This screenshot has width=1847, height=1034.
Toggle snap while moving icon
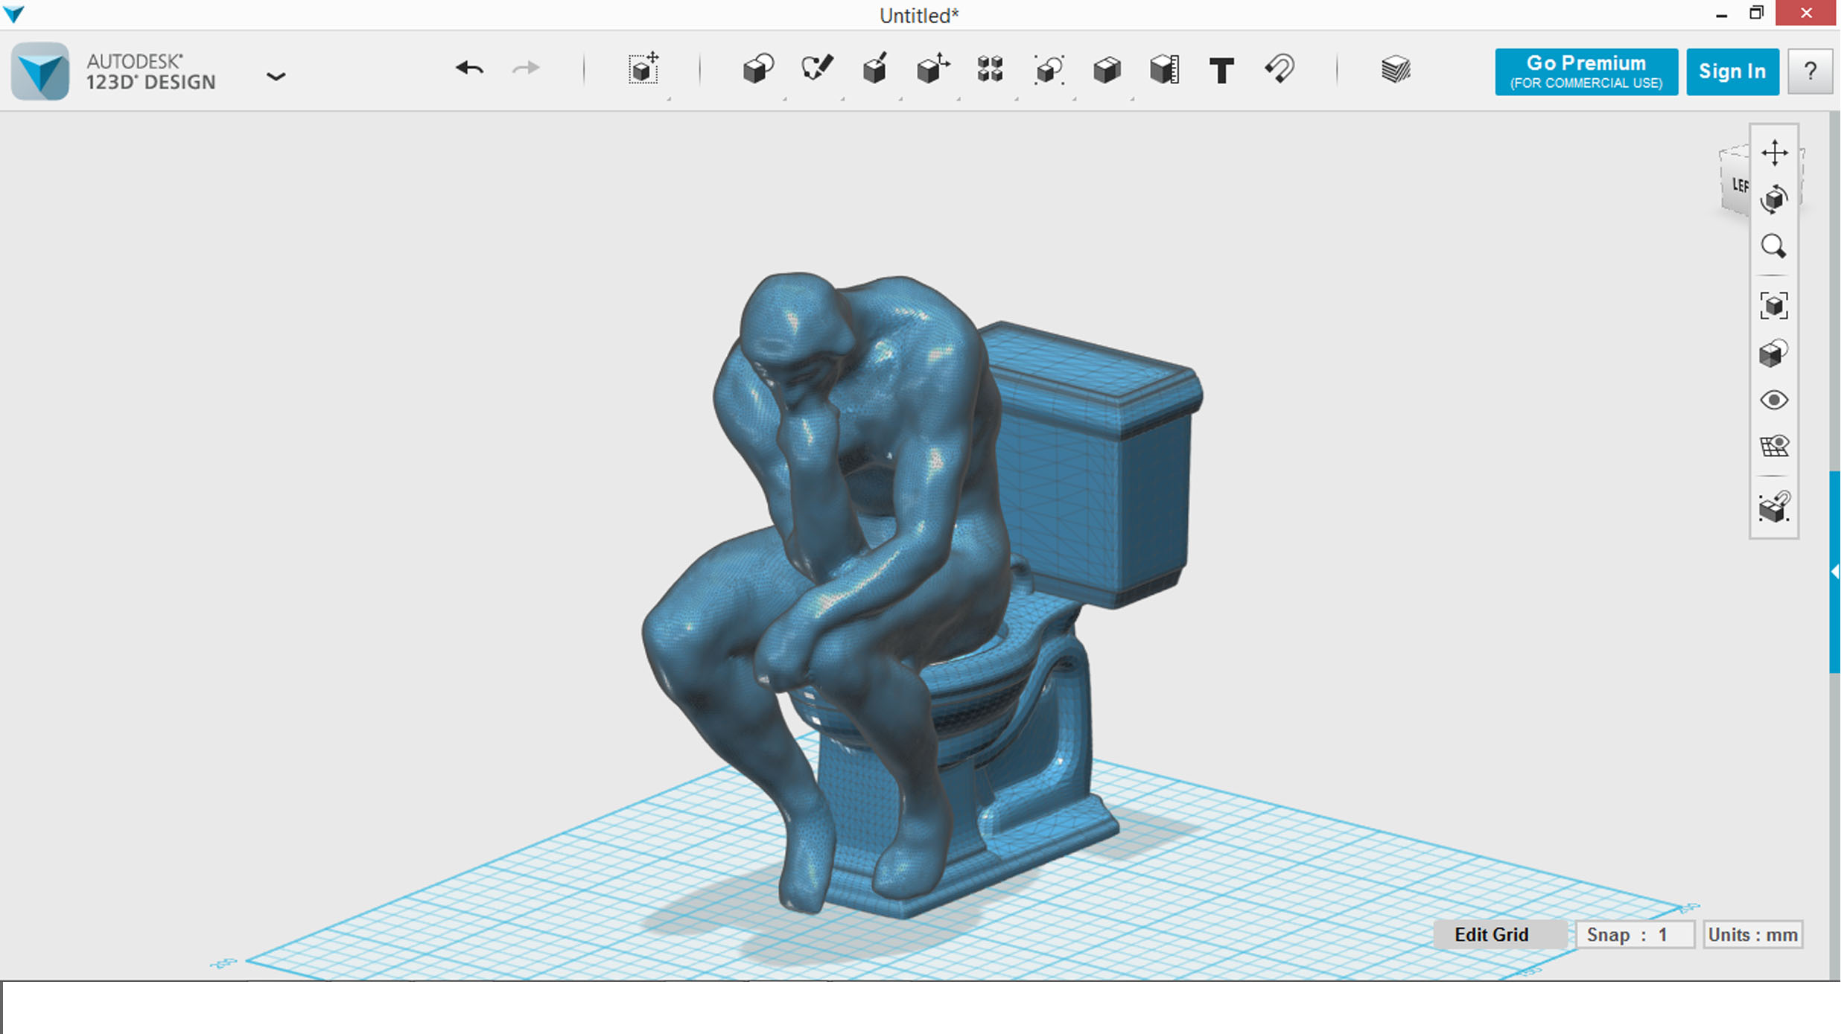[x=1774, y=507]
